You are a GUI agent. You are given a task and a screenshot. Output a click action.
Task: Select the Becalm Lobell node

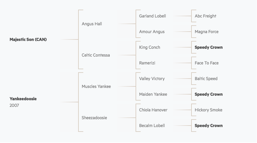152,126
